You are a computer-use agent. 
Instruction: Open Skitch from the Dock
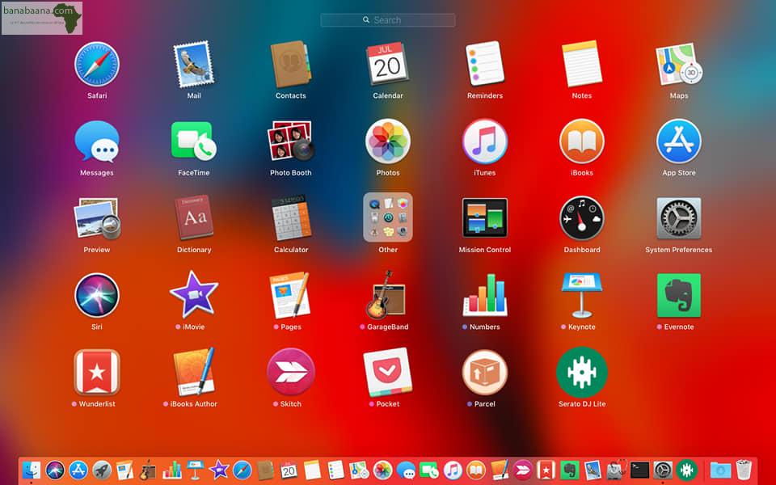(523, 470)
